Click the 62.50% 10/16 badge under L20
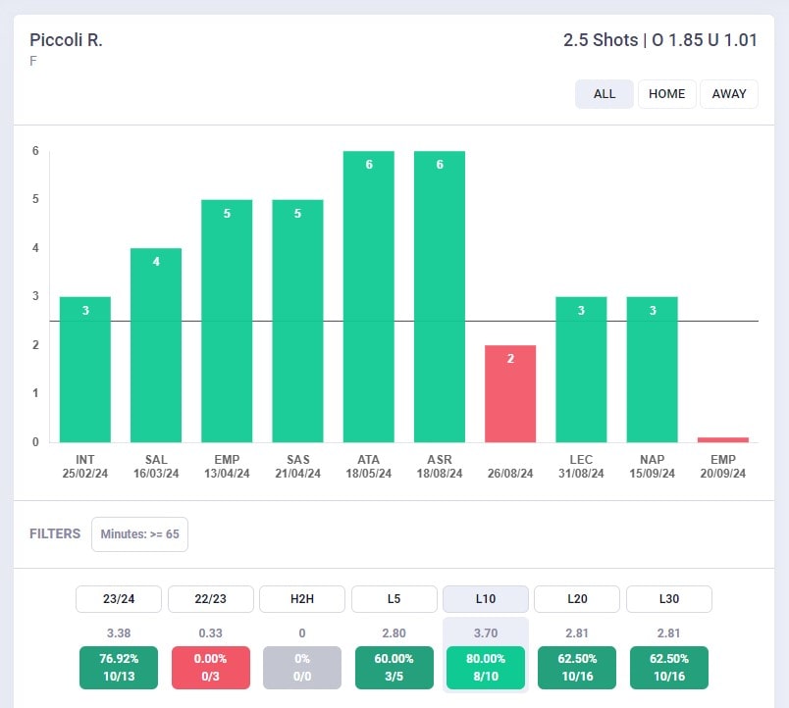 coord(577,667)
